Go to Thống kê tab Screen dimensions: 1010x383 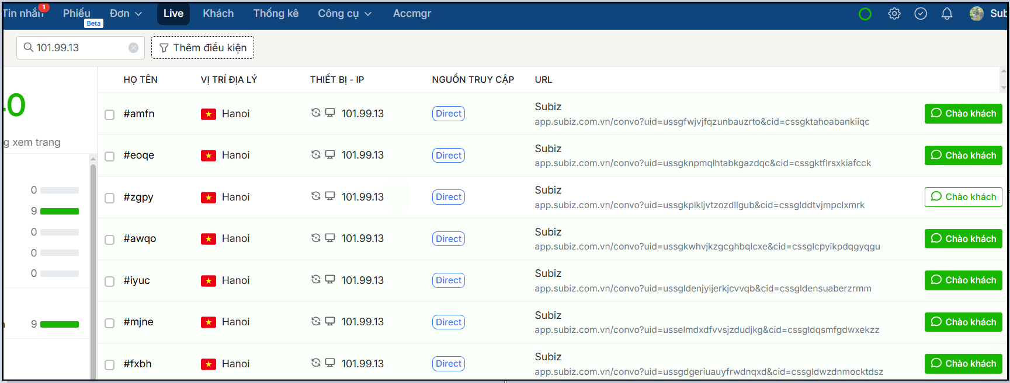pyautogui.click(x=276, y=13)
